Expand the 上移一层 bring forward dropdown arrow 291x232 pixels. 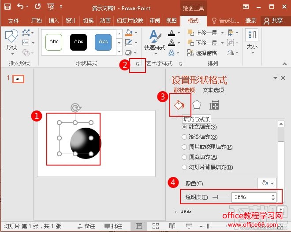pos(222,33)
